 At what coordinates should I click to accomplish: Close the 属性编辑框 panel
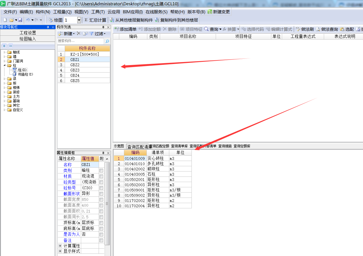pyautogui.click(x=108, y=153)
